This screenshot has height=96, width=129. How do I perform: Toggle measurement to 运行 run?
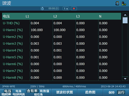(x=121, y=92)
